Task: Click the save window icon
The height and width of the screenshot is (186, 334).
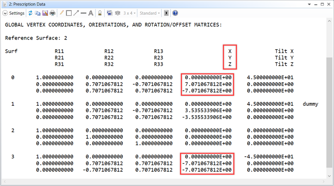Action: [45, 13]
